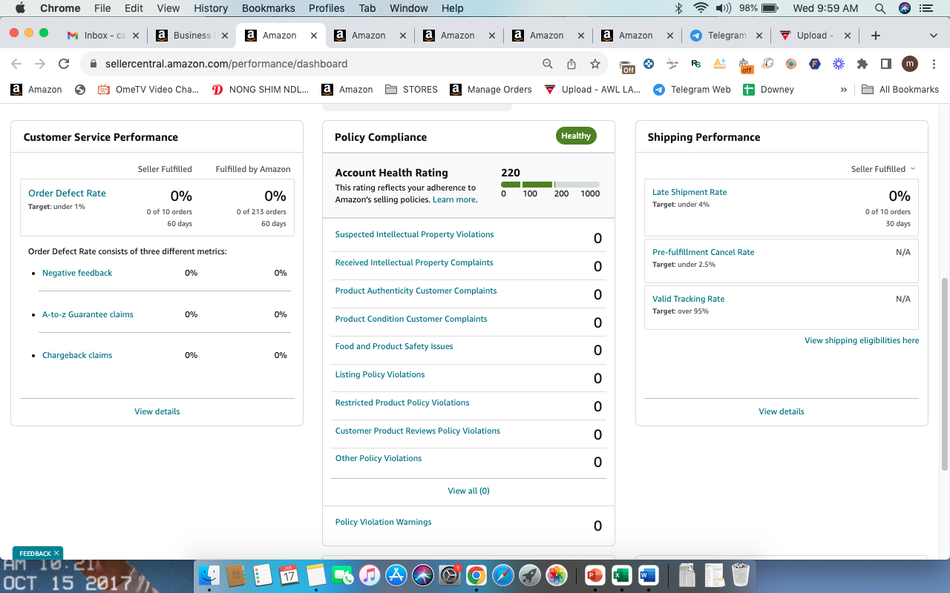Click the blue F hexagon extension icon
950x593 pixels.
point(815,64)
